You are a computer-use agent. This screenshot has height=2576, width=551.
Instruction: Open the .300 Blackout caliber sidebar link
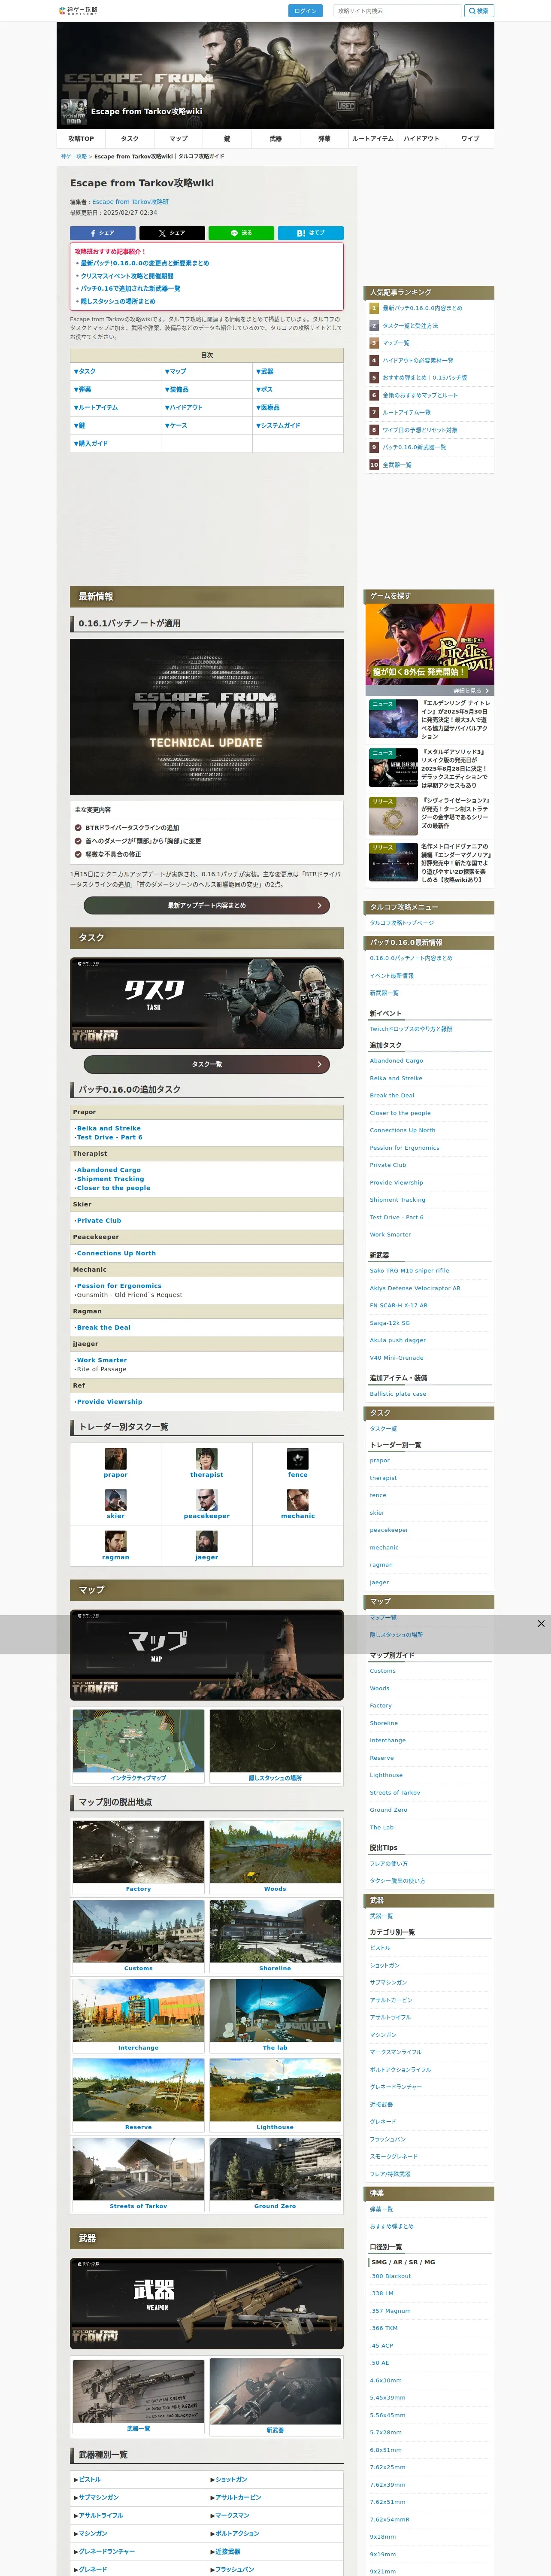click(x=390, y=2276)
